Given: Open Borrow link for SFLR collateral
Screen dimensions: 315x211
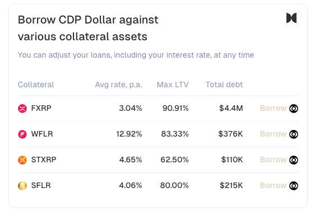Looking at the screenshot, I should tap(273, 185).
